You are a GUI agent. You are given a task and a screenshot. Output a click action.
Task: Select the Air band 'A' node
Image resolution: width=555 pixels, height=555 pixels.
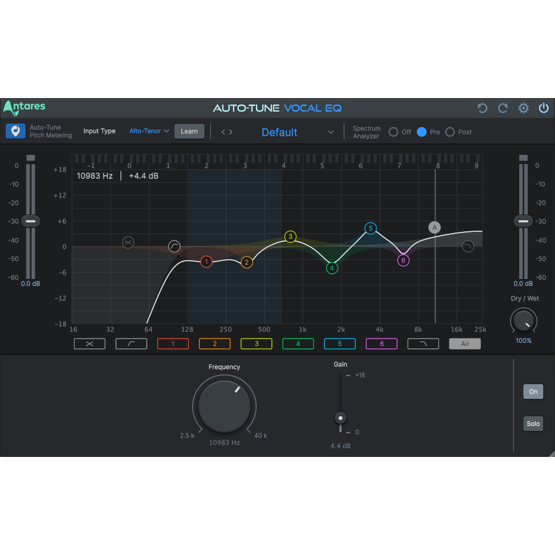coord(435,228)
